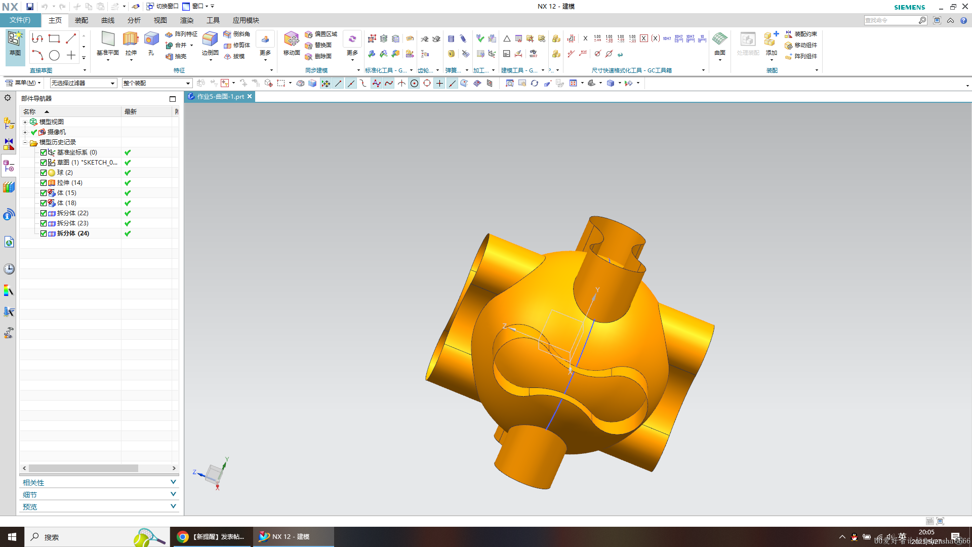The height and width of the screenshot is (547, 972).
Task: Expand the 预览 panel
Action: [x=99, y=506]
